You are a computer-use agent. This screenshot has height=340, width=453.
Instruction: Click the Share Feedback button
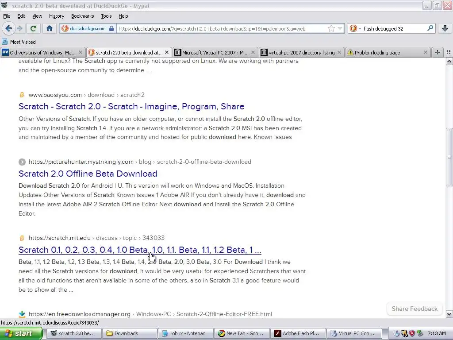(415, 309)
